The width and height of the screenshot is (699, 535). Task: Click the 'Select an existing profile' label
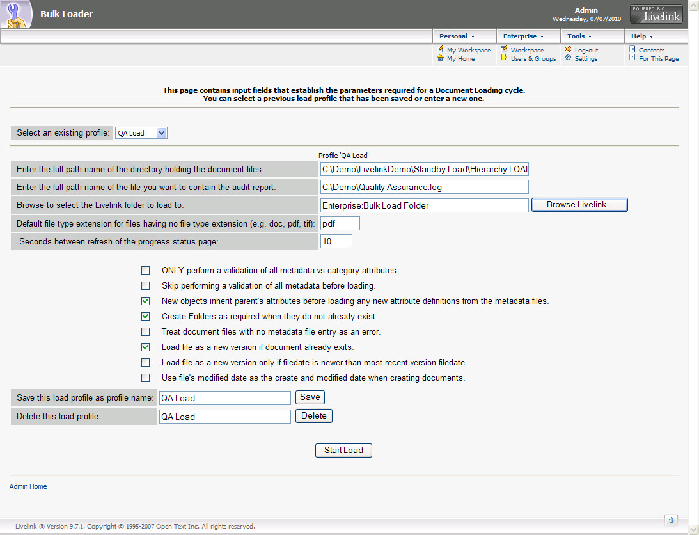pos(63,132)
